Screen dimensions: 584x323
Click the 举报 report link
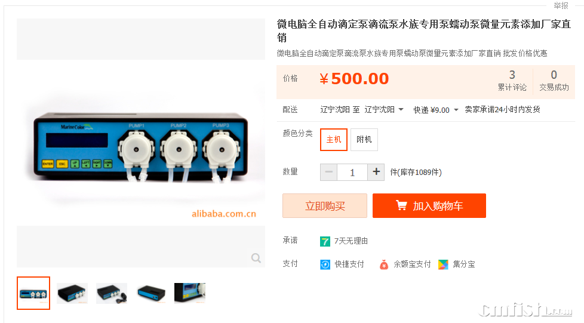coord(561,5)
